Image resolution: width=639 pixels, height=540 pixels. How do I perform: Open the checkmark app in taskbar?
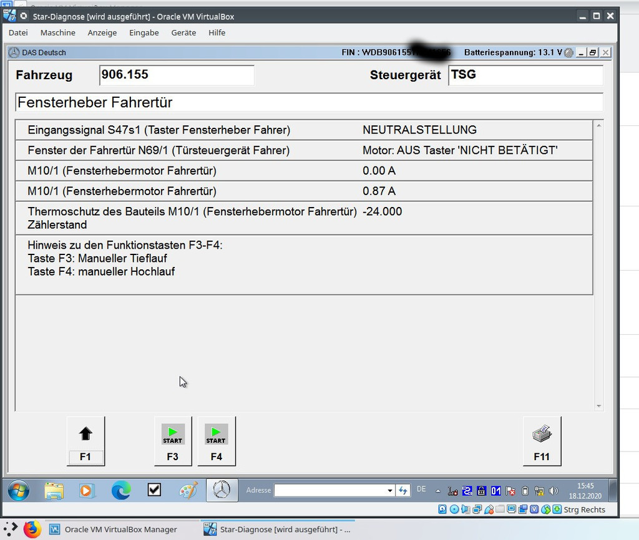pyautogui.click(x=154, y=490)
